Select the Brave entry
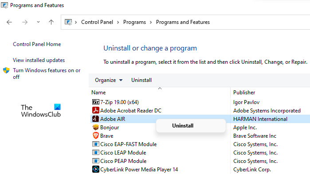Image resolution: width=310 pixels, height=174 pixels. pos(106,136)
